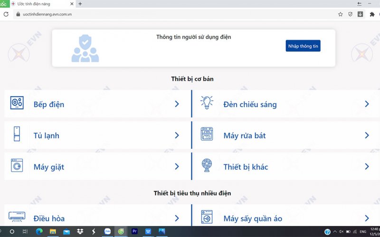Viewport: 380px width, 237px height.
Task: Open the Điều hòa device link
Action: pos(49,219)
